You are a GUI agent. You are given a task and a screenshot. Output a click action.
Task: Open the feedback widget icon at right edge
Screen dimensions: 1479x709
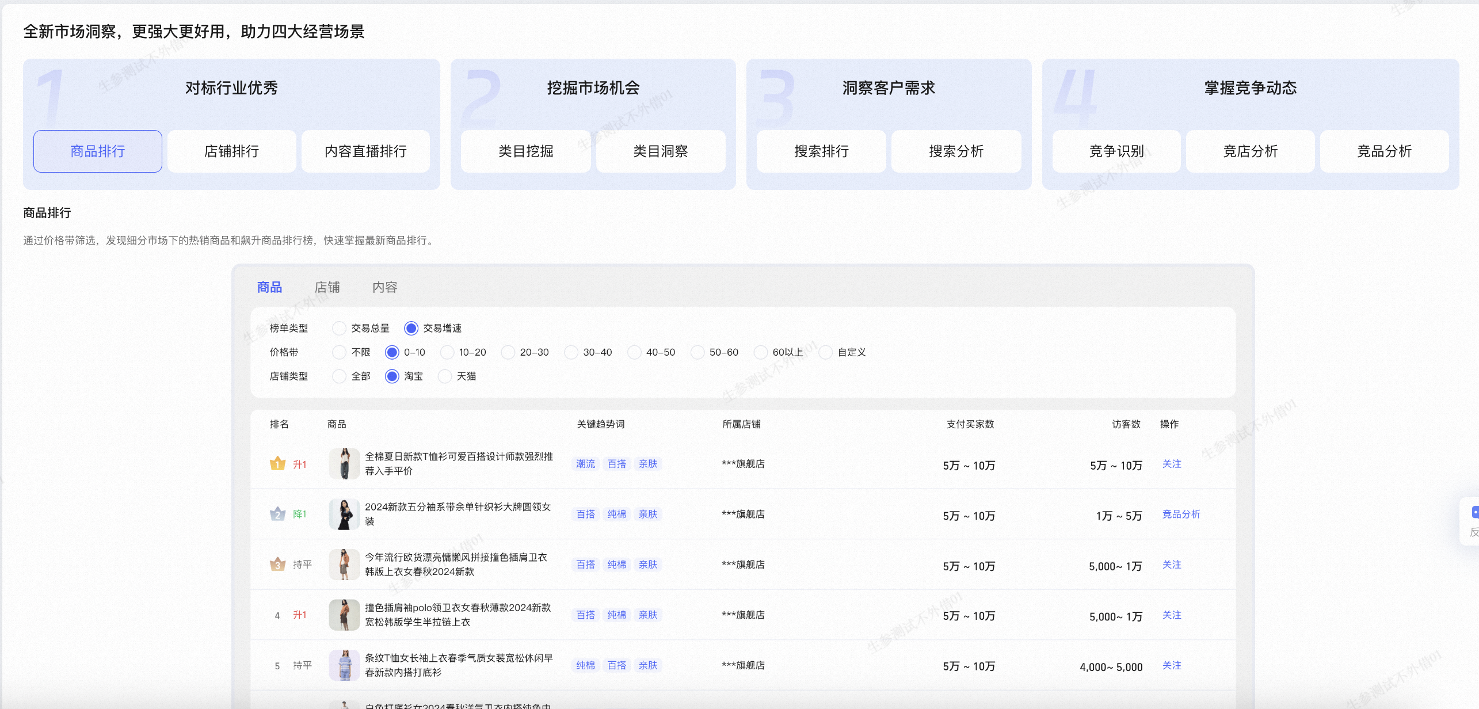pyautogui.click(x=1474, y=513)
